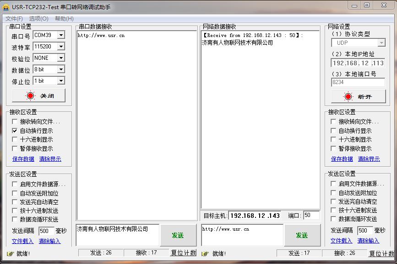
Task: Click the serial 保存数据 link
Action: (x=23, y=159)
